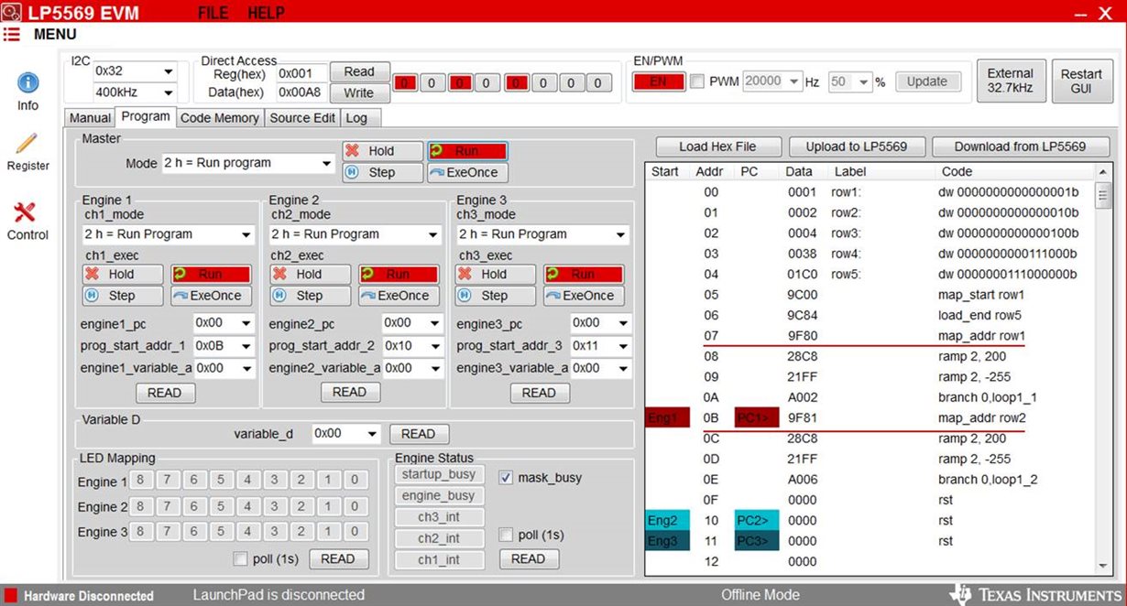This screenshot has height=606, width=1127.
Task: Click the Texas Instruments logo
Action: pos(1035,594)
